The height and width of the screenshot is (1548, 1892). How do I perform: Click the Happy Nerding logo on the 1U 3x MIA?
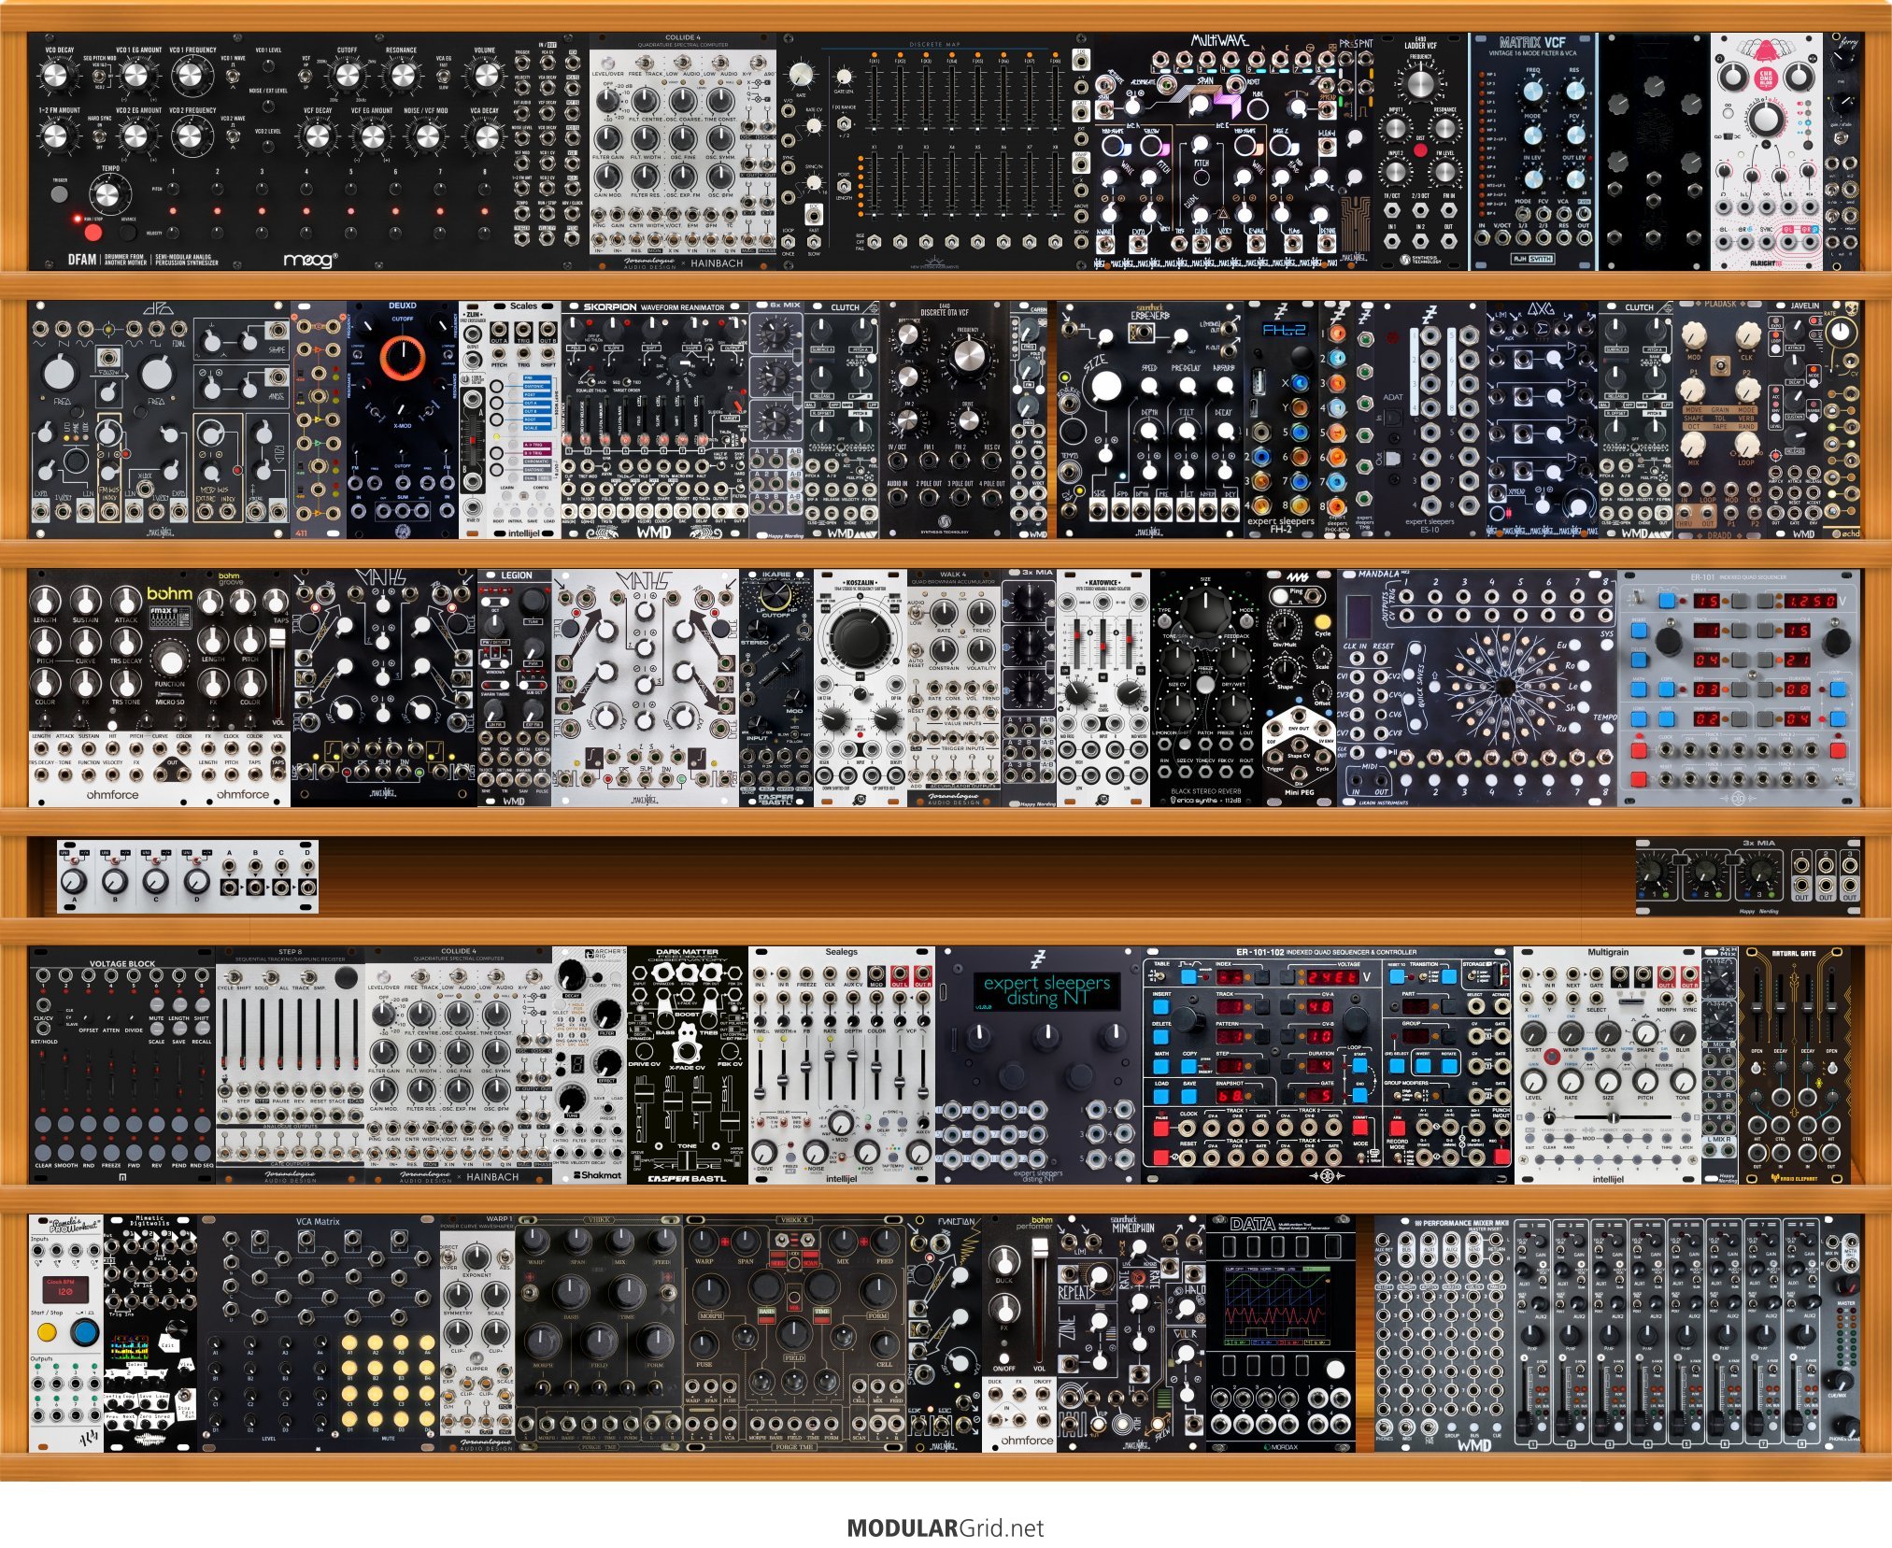[1757, 910]
